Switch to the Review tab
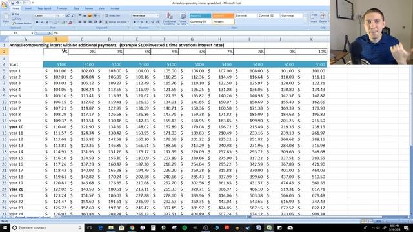 [89, 8]
